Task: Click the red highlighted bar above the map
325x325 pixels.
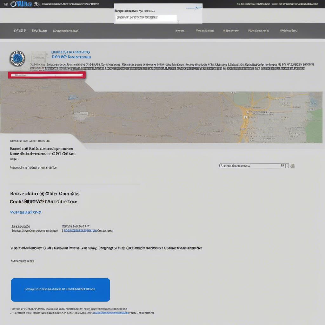Action: click(47, 75)
